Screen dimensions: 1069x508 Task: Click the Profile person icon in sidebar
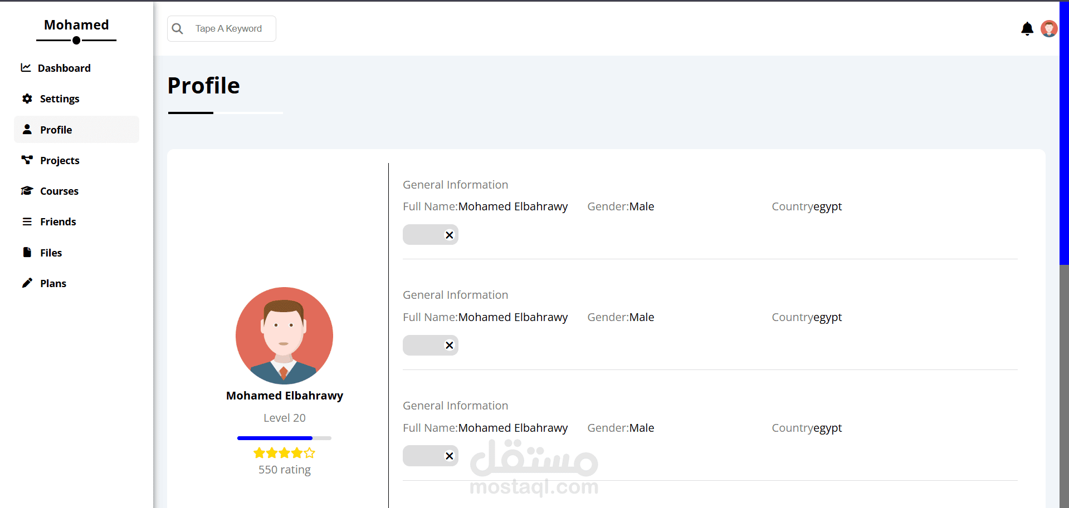[x=27, y=129]
